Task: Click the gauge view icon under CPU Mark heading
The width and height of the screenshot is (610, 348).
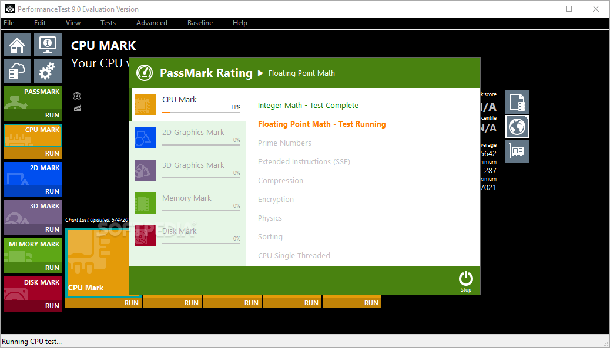Action: click(x=77, y=96)
